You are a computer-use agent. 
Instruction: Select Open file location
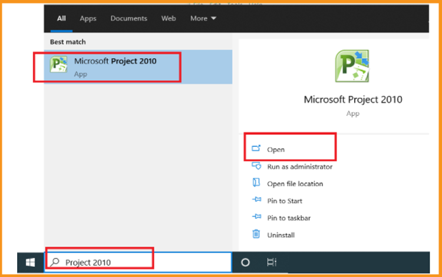click(295, 184)
